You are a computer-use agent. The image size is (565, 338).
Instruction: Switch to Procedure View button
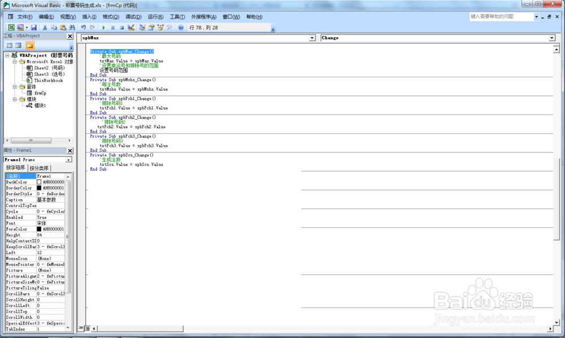81,328
